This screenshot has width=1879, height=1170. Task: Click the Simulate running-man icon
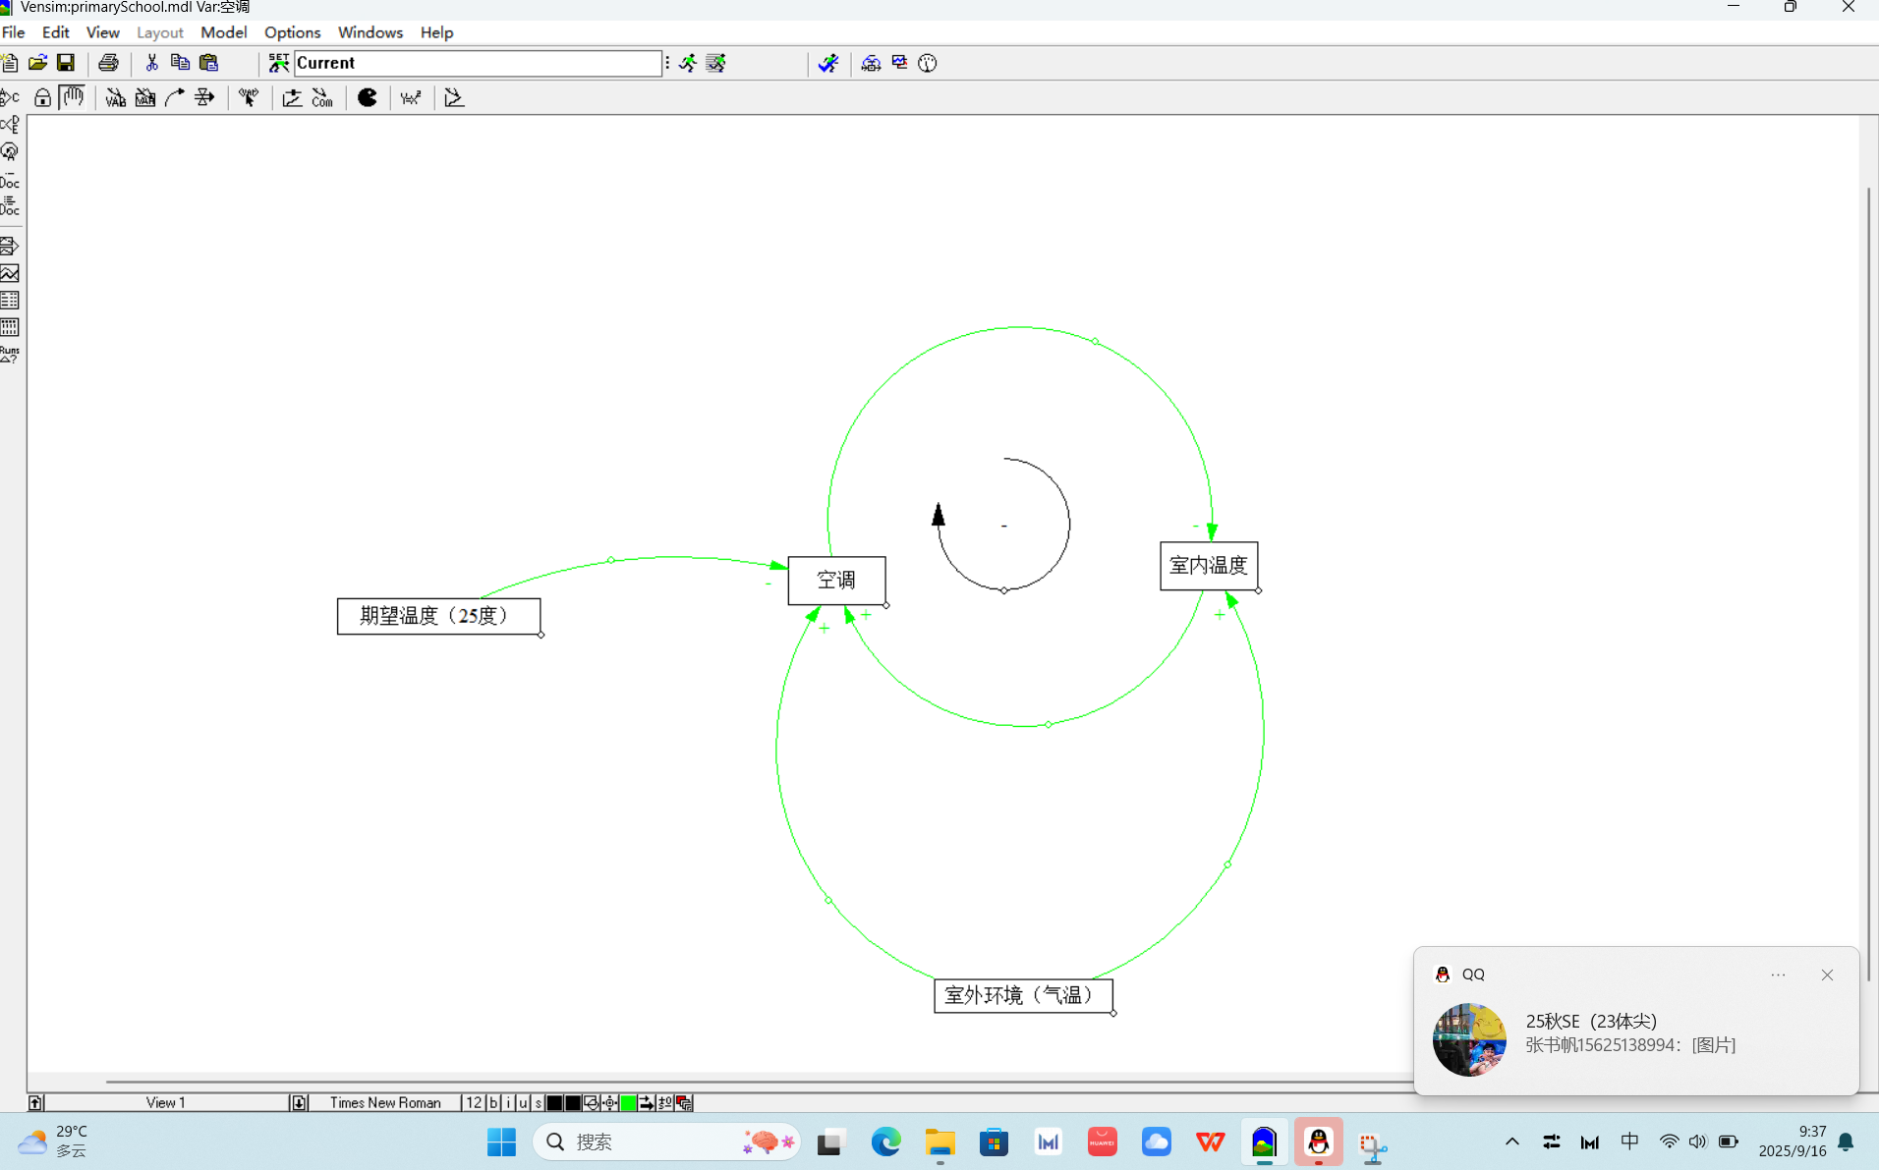point(688,63)
